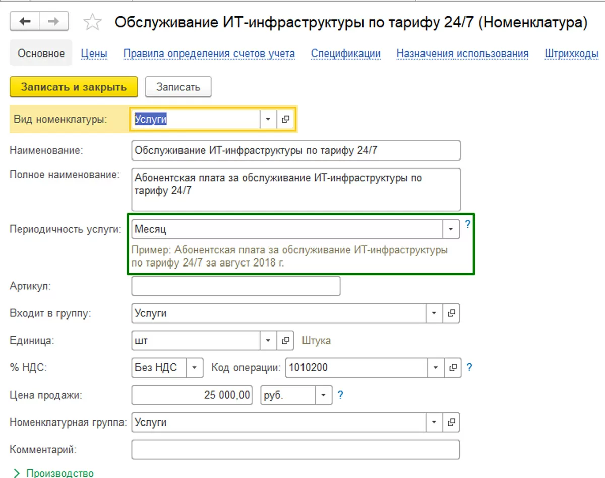The height and width of the screenshot is (478, 605).
Task: Open the Единица dropdown arrow
Action: click(x=269, y=341)
